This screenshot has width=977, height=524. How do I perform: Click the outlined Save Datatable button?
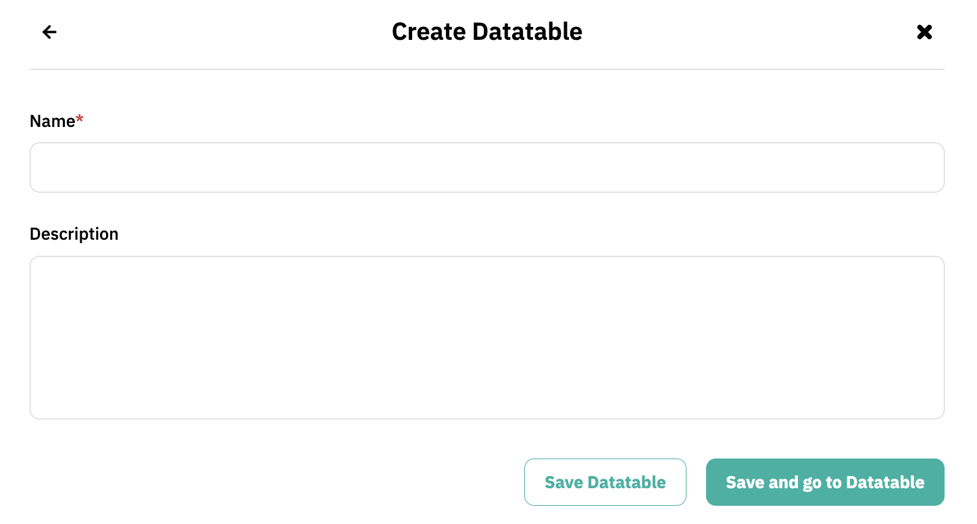point(605,482)
